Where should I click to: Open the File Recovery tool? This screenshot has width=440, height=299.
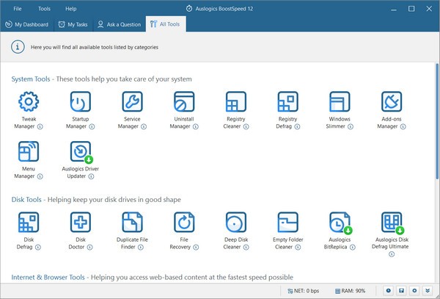tap(183, 223)
